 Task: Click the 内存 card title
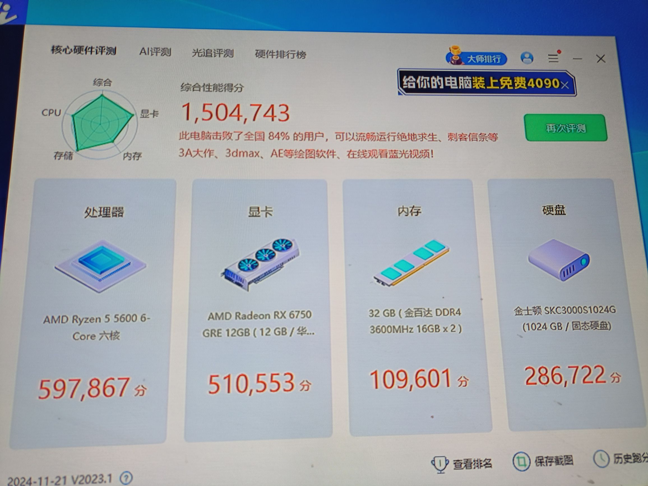tap(409, 211)
